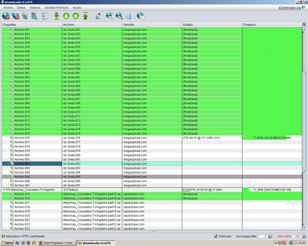Image resolution: width=308 pixels, height=246 pixels.
Task: Click the Descargas Máx spinner arrows
Action: 270,236
